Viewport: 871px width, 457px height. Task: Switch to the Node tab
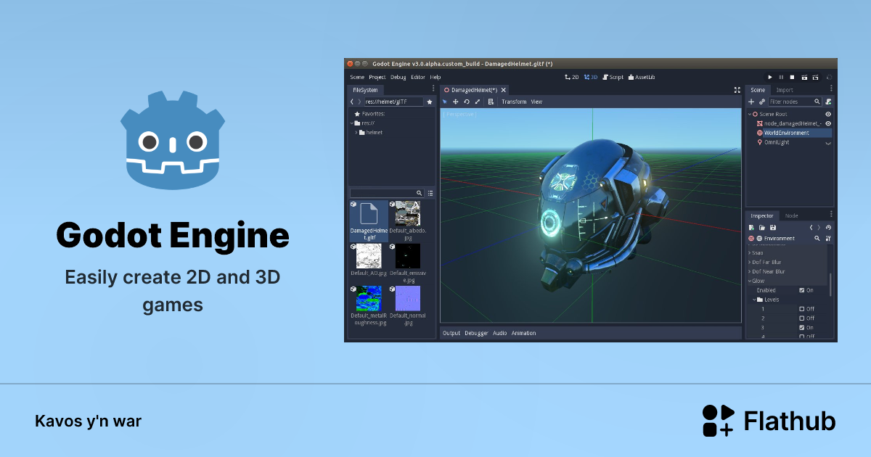791,215
